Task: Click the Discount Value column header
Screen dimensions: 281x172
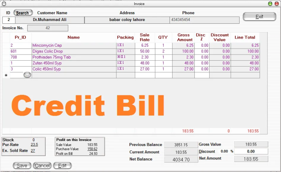Action: tap(220, 37)
